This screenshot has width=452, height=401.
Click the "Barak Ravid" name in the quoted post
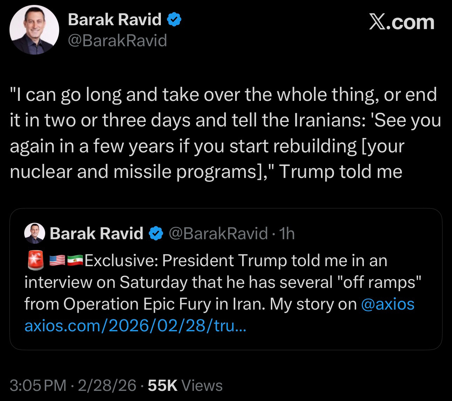96,233
